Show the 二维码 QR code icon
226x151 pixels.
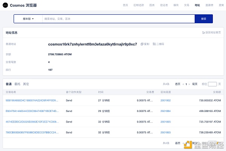coord(158,44)
